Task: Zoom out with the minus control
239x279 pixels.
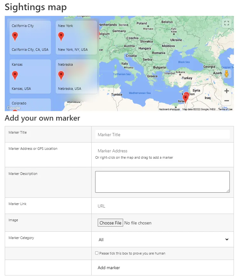Action: click(227, 101)
